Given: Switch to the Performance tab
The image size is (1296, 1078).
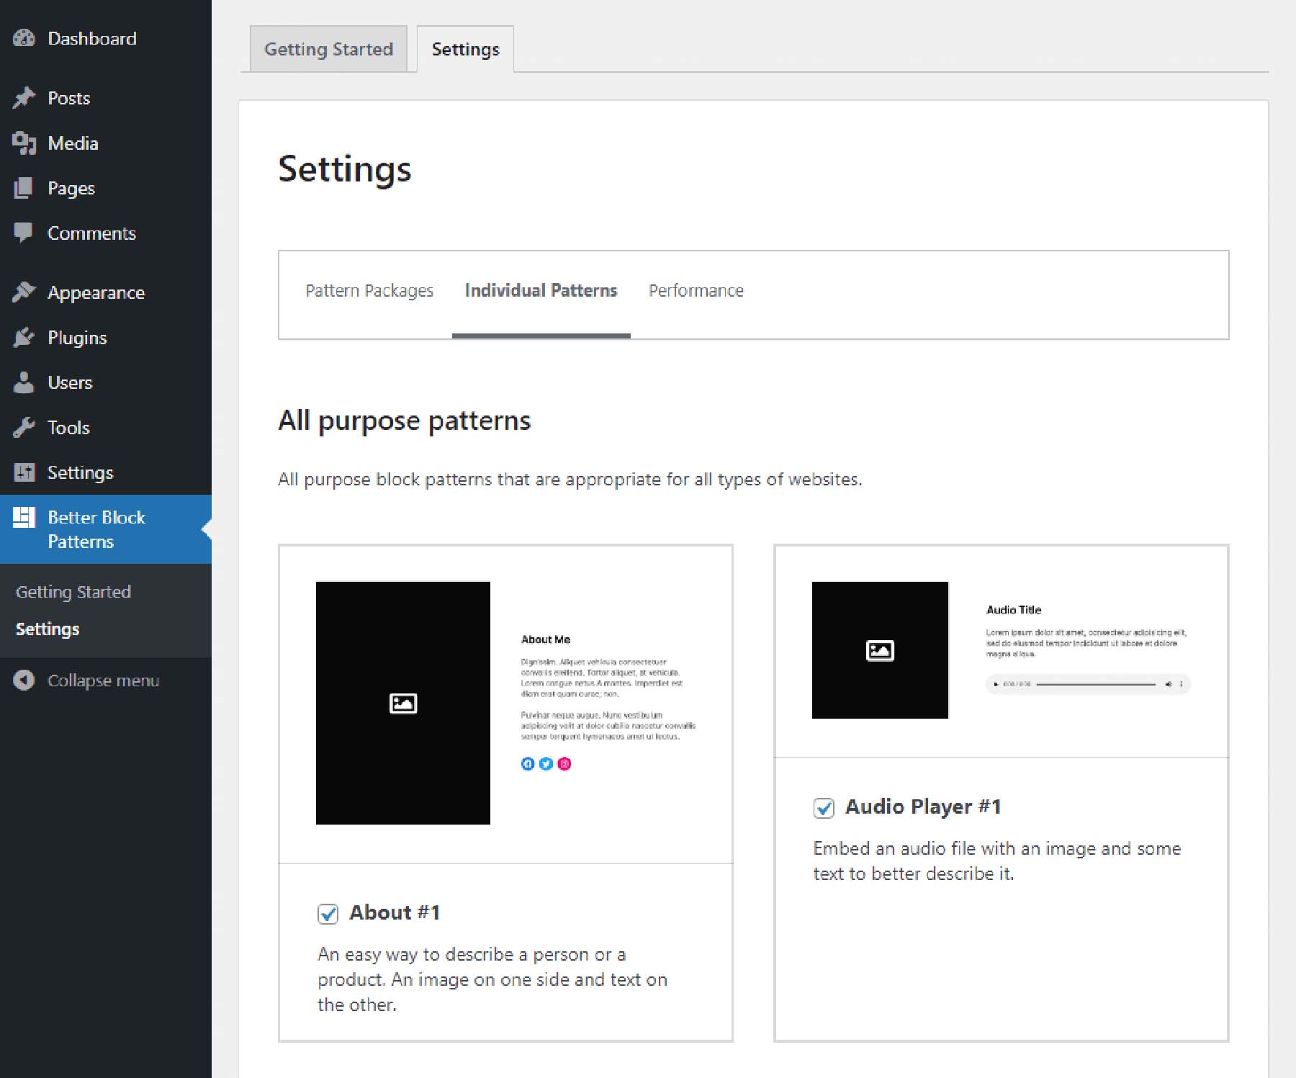Looking at the screenshot, I should [696, 290].
